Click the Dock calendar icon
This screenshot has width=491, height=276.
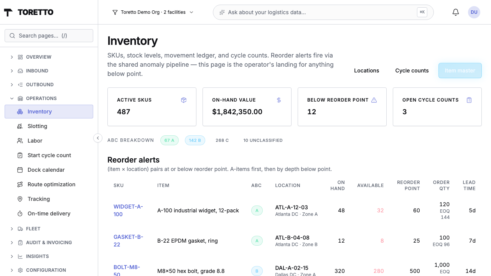[20, 170]
